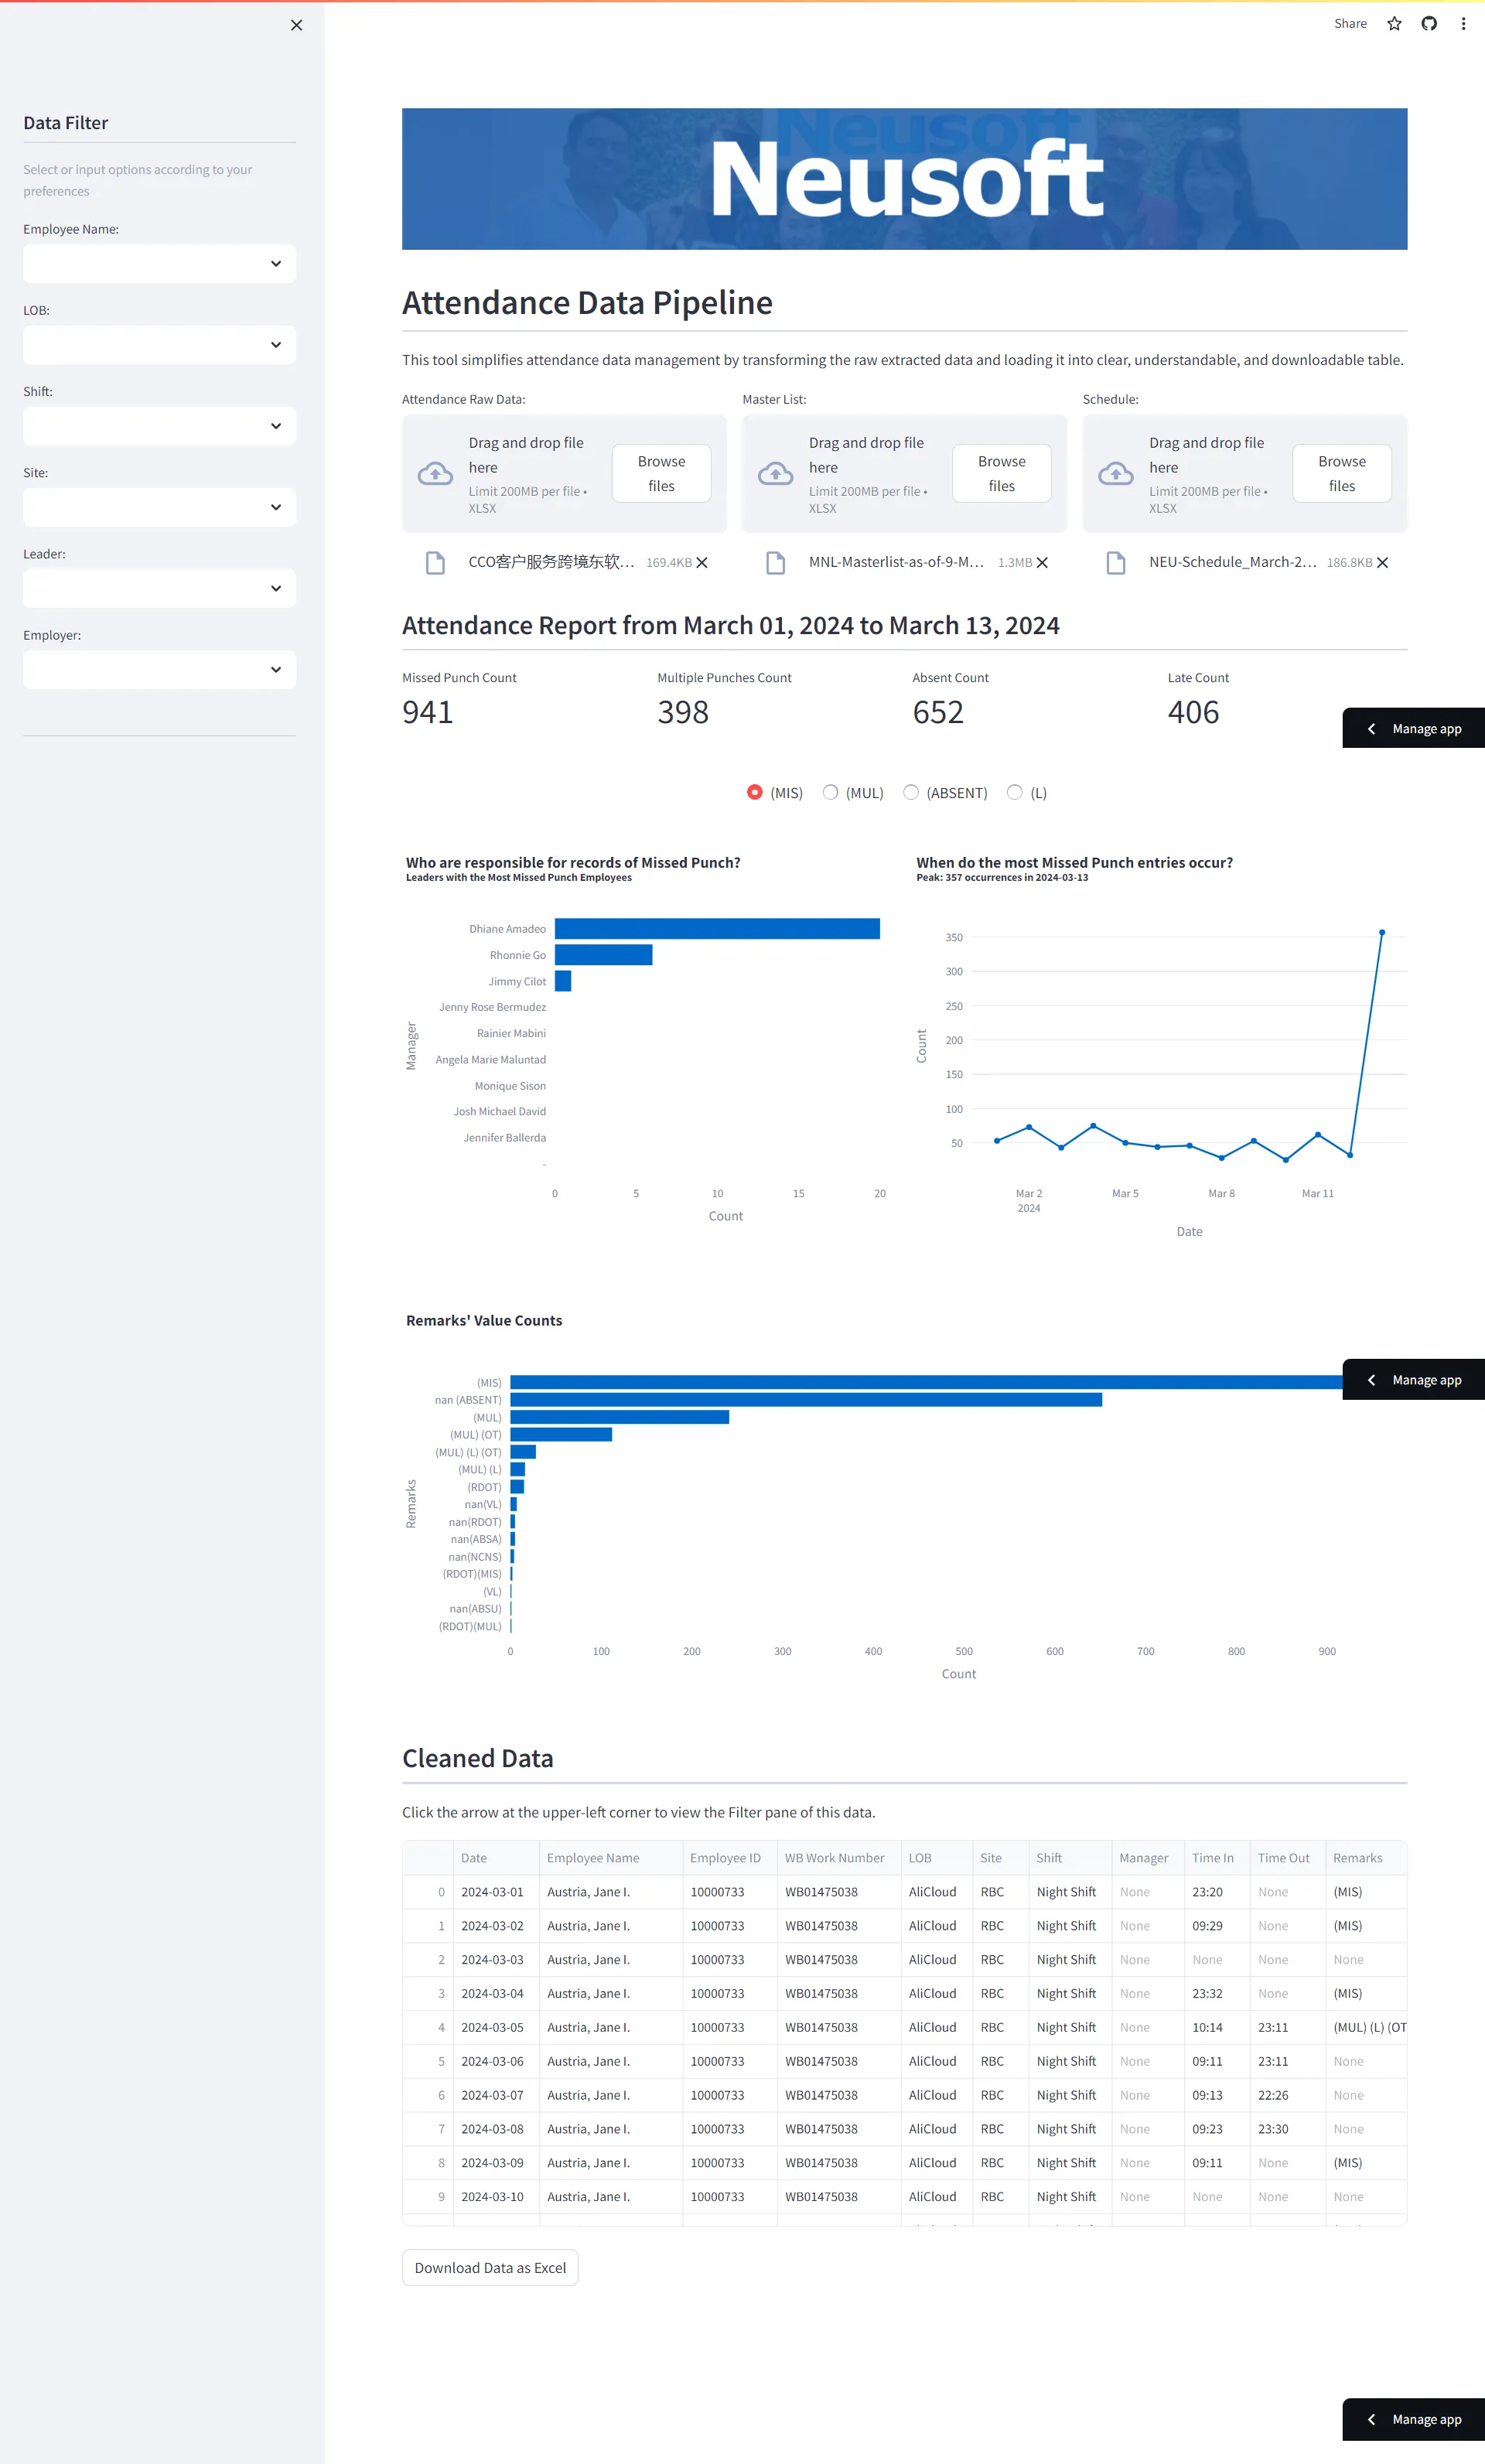The width and height of the screenshot is (1485, 2464).
Task: Click the Employee Name column header
Action: click(611, 1858)
